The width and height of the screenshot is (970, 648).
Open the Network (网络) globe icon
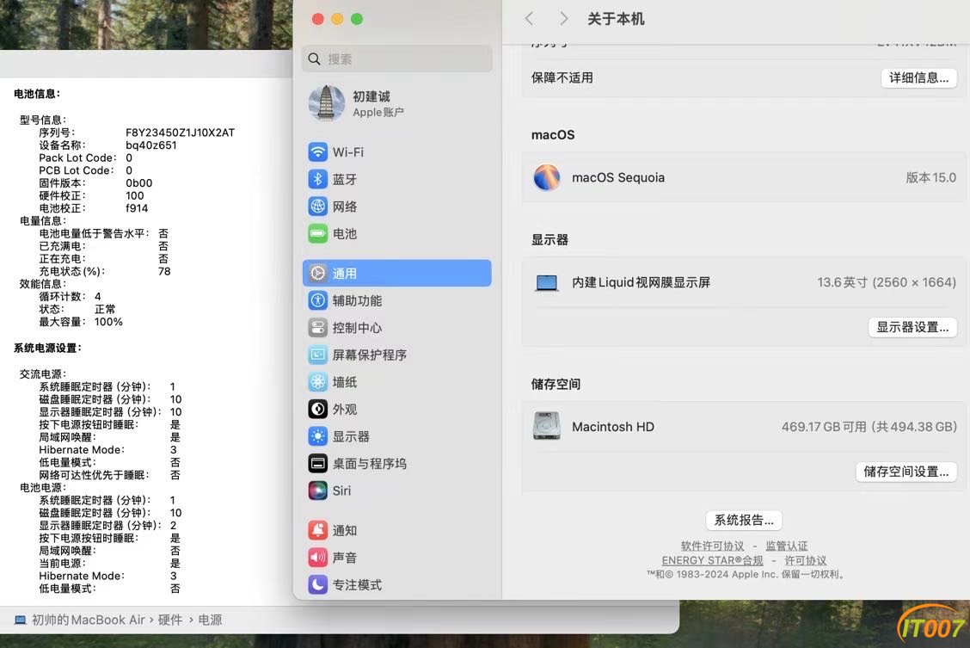[x=317, y=207]
